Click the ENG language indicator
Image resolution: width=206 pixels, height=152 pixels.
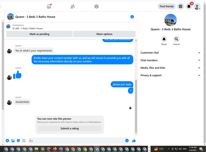185,149
